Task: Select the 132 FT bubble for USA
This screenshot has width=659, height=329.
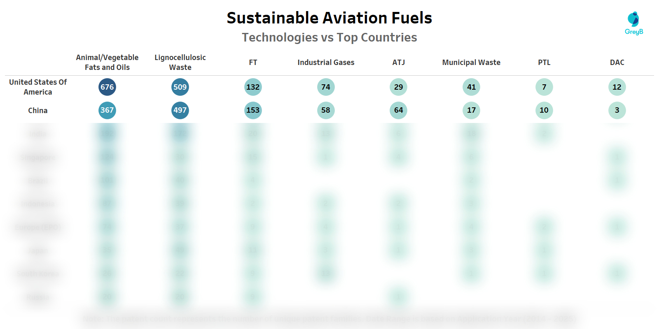Action: 253,87
